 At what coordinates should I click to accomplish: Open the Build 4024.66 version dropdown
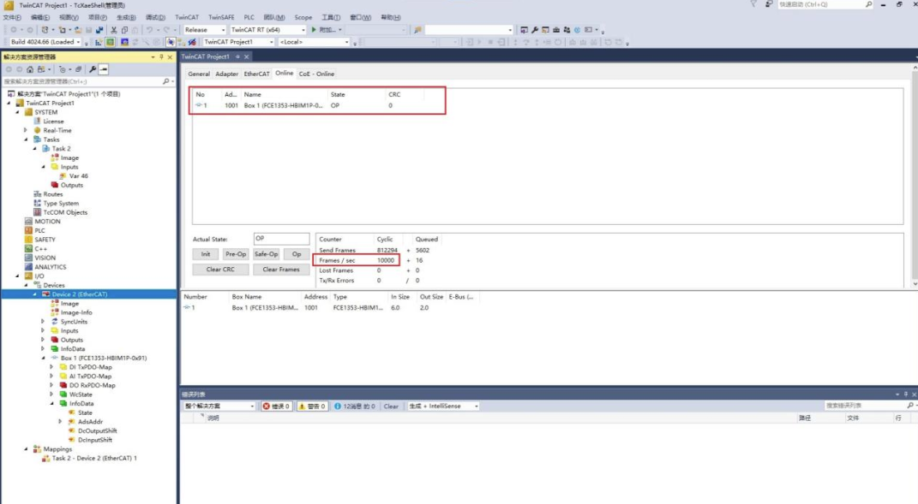coord(77,42)
